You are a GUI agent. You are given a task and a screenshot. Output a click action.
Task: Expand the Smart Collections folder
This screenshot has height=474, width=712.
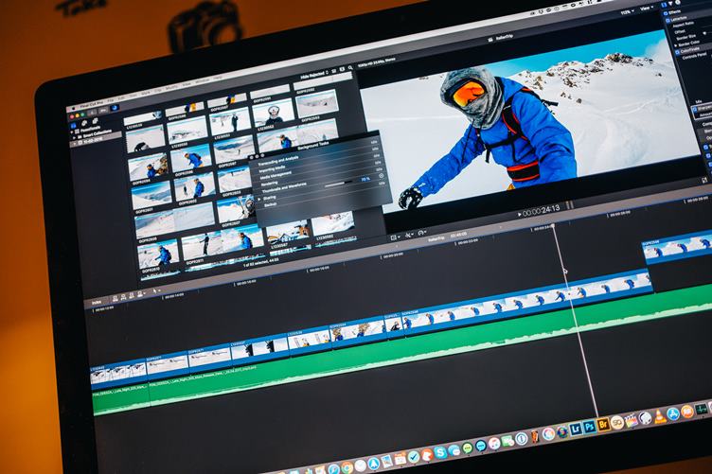(74, 137)
